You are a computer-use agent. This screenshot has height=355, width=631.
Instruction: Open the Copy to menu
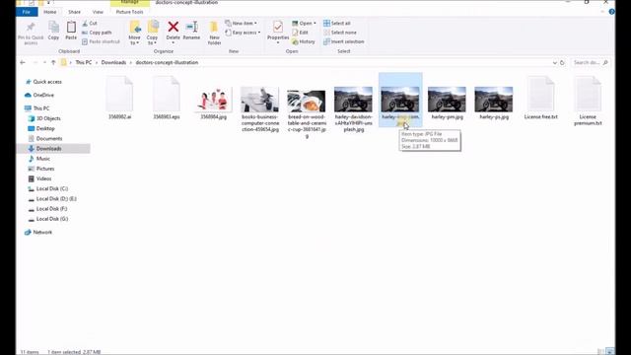pyautogui.click(x=153, y=33)
